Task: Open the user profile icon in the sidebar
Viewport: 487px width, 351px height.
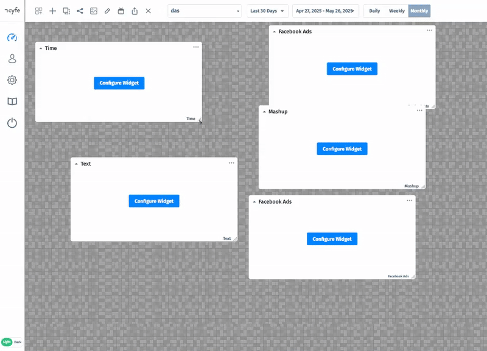Action: pos(12,58)
